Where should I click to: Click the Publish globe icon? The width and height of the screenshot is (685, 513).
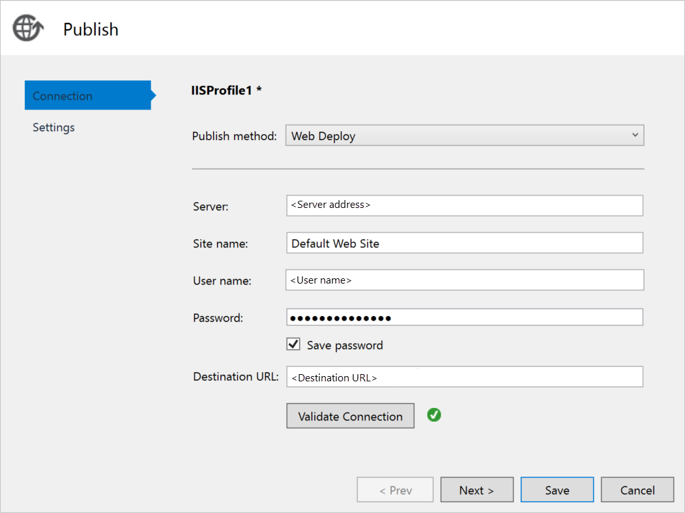tap(26, 27)
